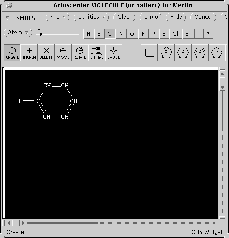Viewport: 229px width, 238px height.
Task: Choose the DELETE tool
Action: [x=46, y=53]
